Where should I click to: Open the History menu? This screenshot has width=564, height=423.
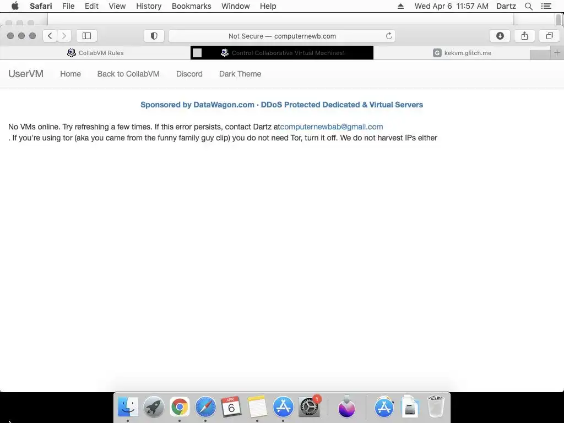(149, 6)
